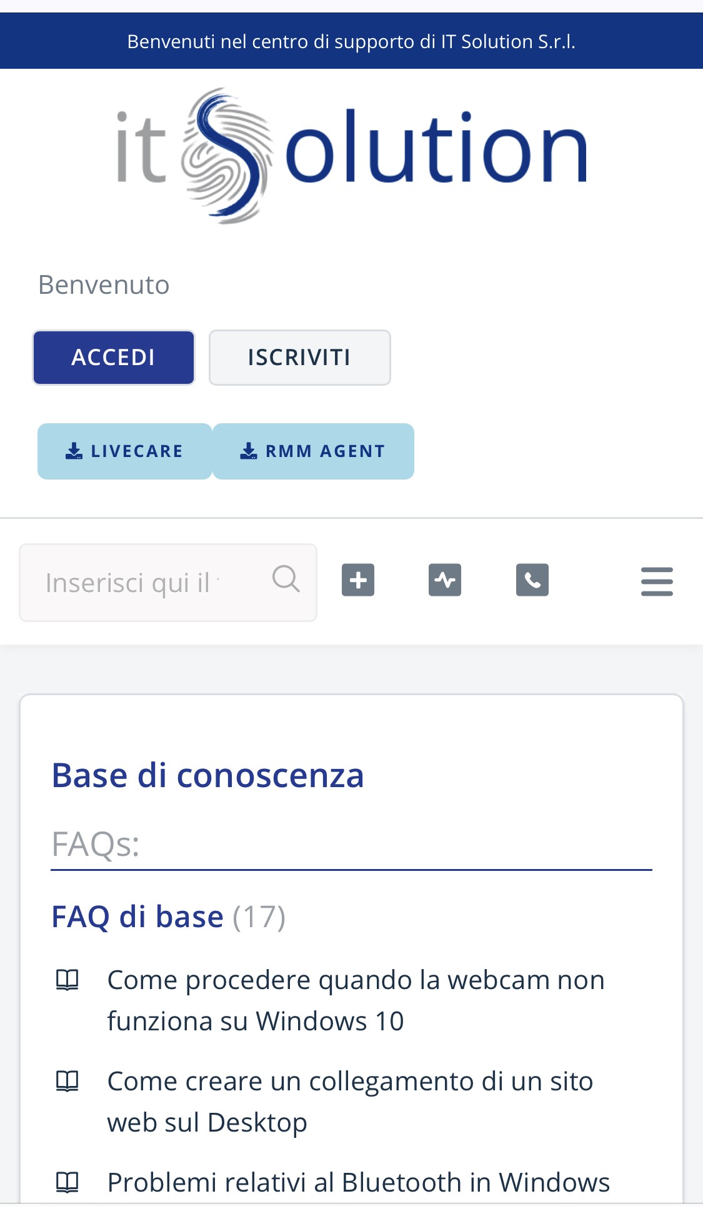703x1206 pixels.
Task: Click book icon beside website shortcut article
Action: [67, 1081]
